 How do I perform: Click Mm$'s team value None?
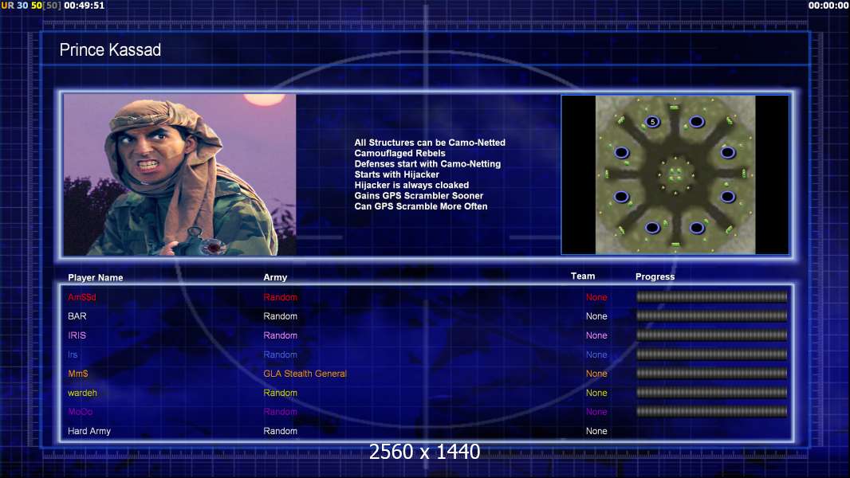[x=596, y=374]
